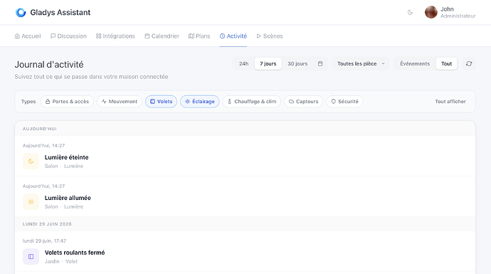Screen dimensions: 491x274
Task: Click the Tout afficher link
Action: [450, 102]
